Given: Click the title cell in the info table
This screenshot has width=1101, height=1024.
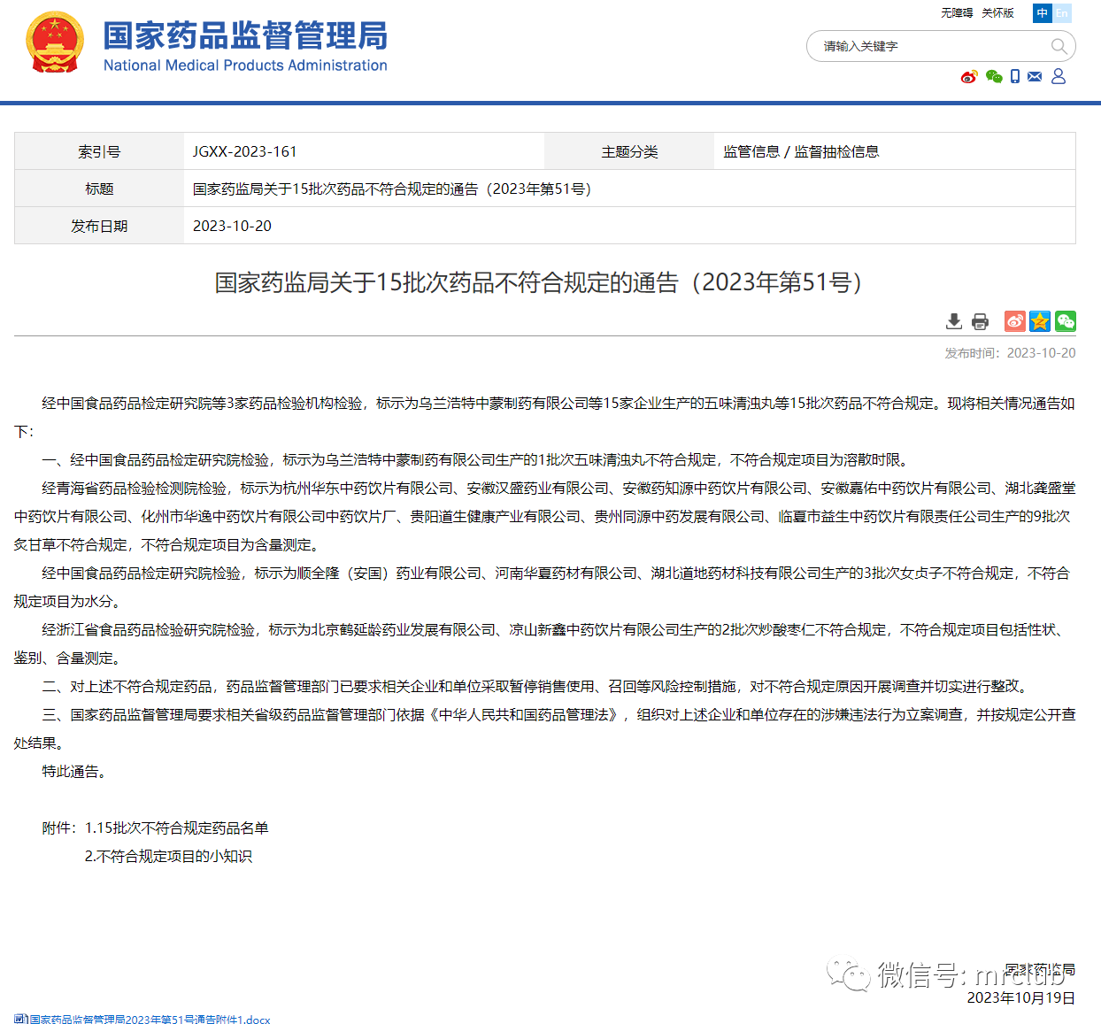Looking at the screenshot, I should tap(629, 189).
